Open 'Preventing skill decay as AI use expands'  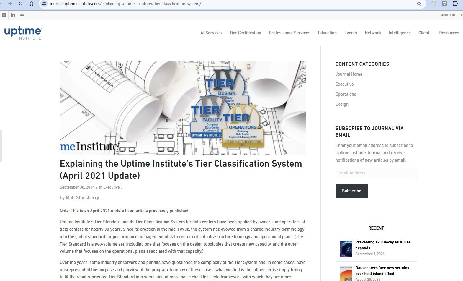click(x=383, y=245)
